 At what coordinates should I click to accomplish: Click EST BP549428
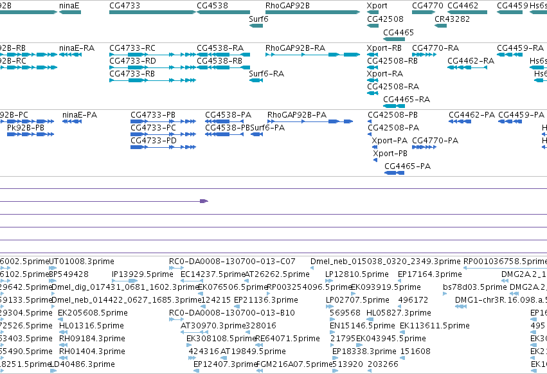[53, 281]
